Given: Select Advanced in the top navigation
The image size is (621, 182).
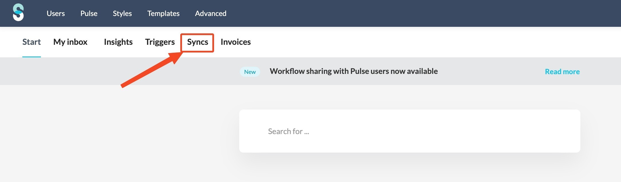Looking at the screenshot, I should click(211, 13).
